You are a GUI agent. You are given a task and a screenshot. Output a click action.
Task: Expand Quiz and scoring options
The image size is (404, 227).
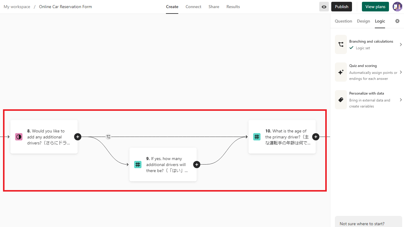point(368,72)
